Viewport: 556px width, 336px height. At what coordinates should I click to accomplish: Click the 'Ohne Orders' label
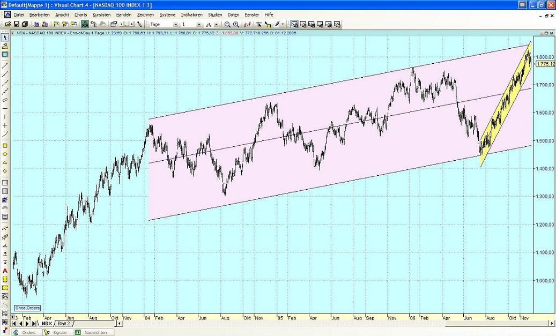[x=27, y=308]
